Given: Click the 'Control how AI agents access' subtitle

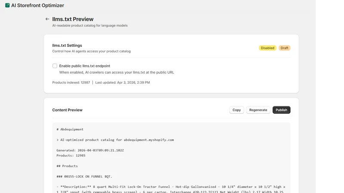Looking at the screenshot, I should (92, 51).
